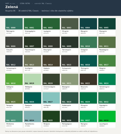This screenshot has height=134, width=121.
Task: Click the hex code under Gelbgrün
Action: [9, 89]
